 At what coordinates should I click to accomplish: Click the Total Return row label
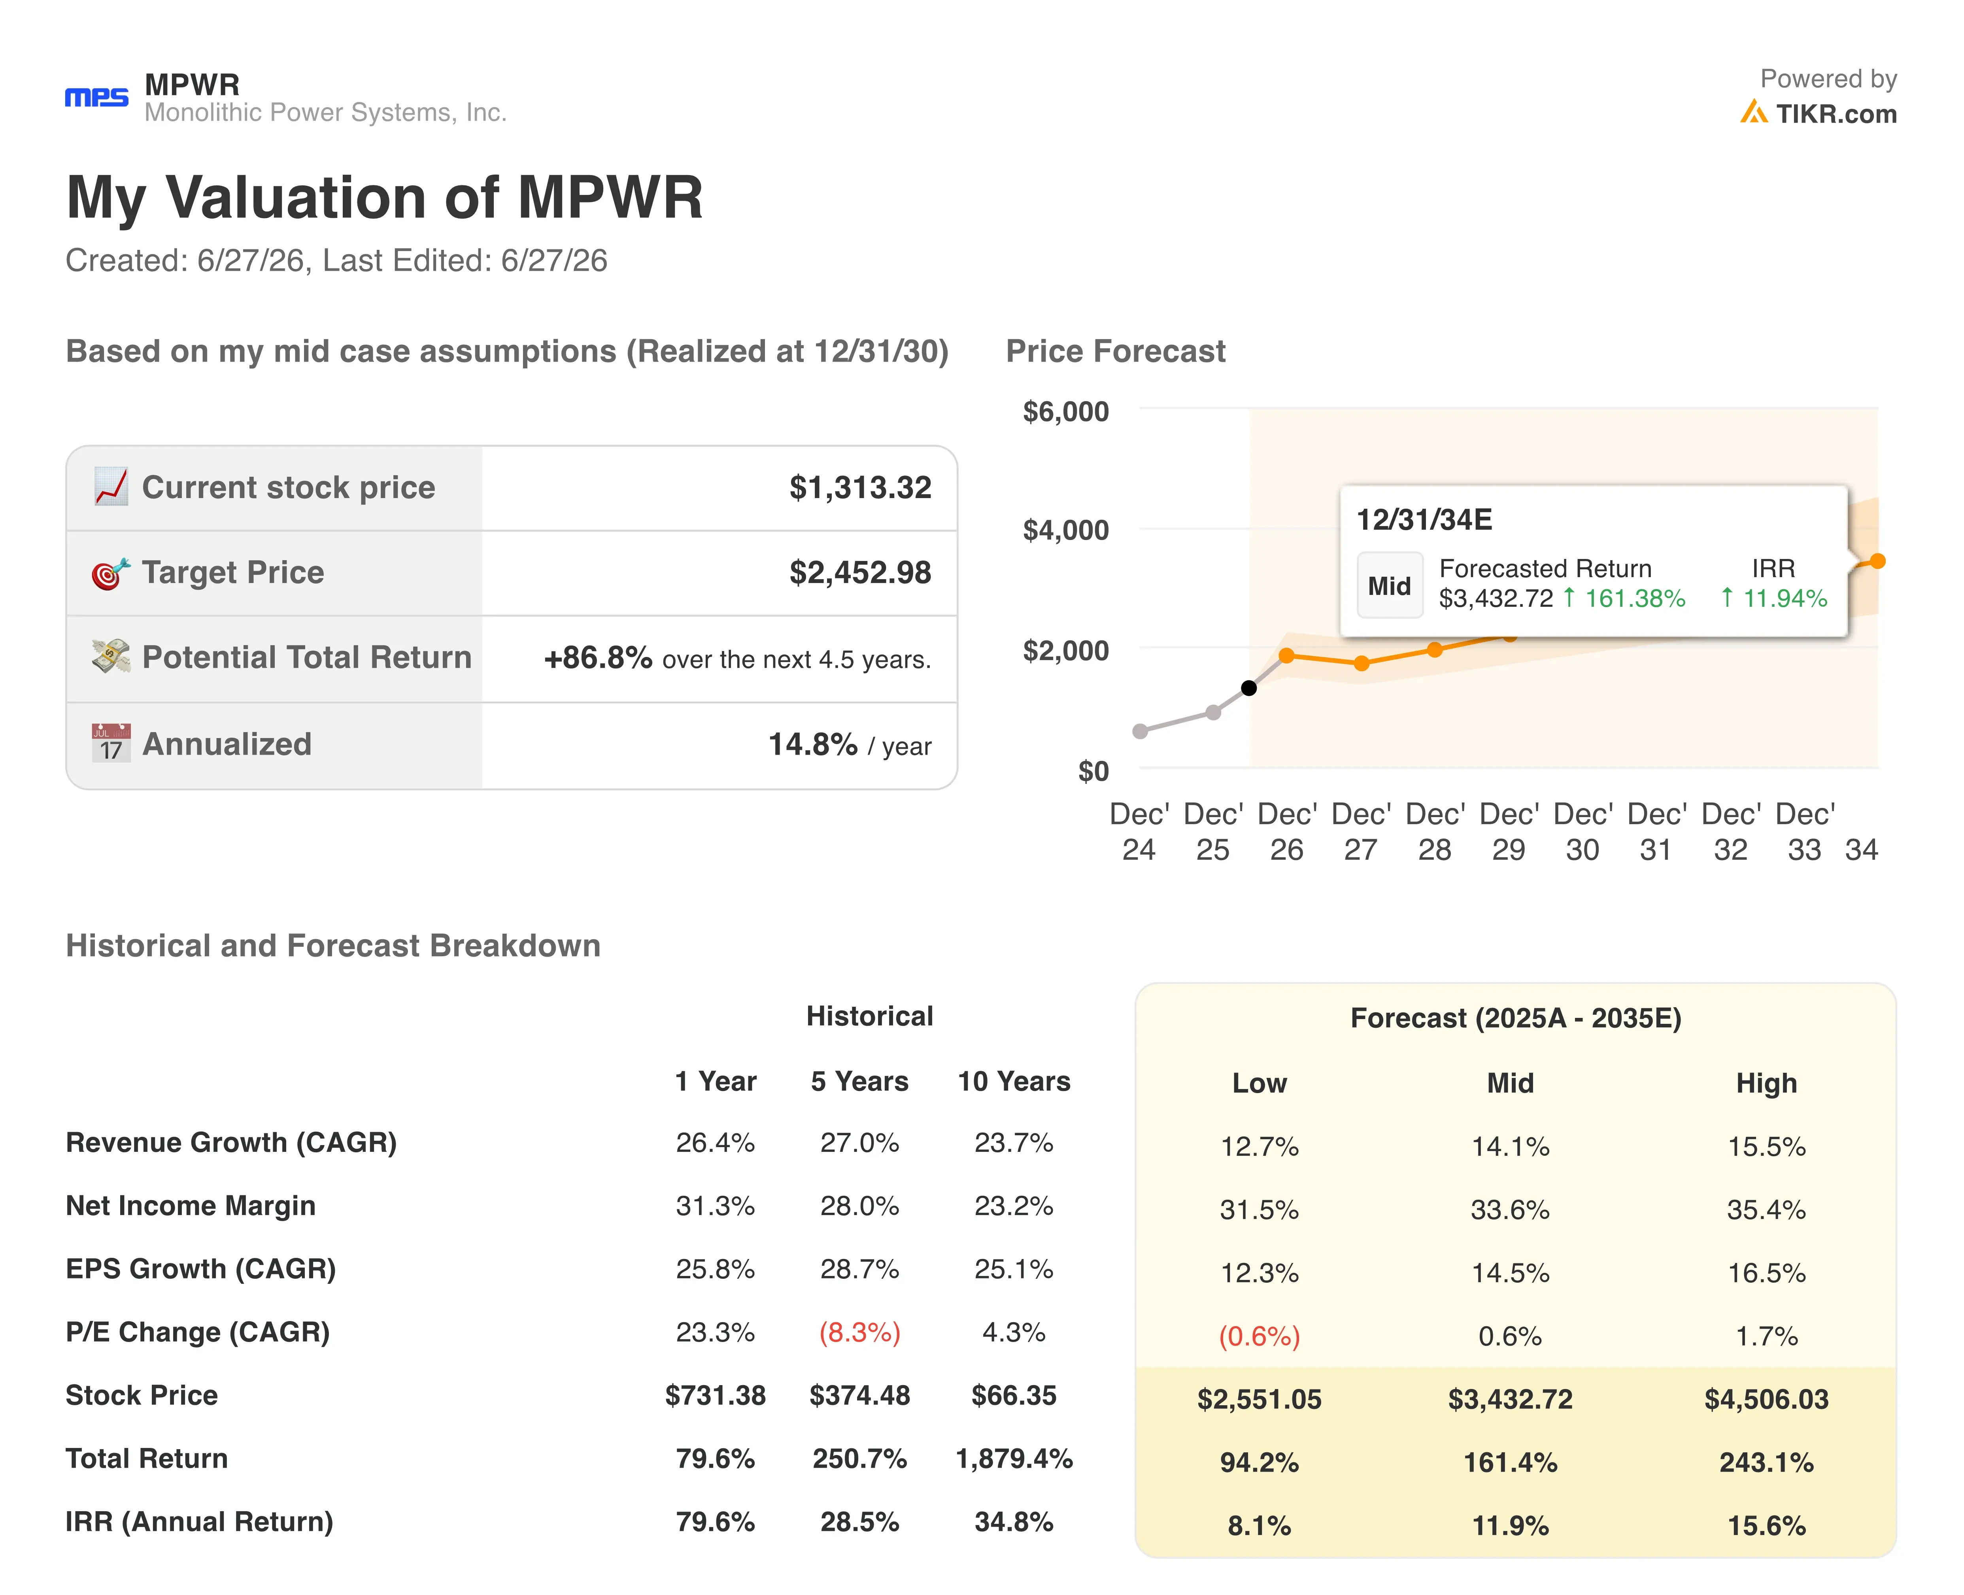coord(146,1458)
